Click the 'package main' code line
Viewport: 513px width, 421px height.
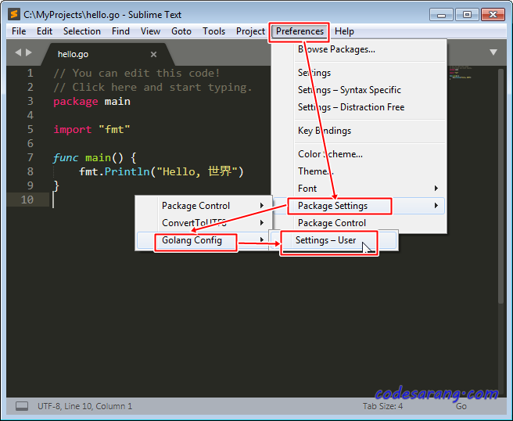click(x=92, y=102)
